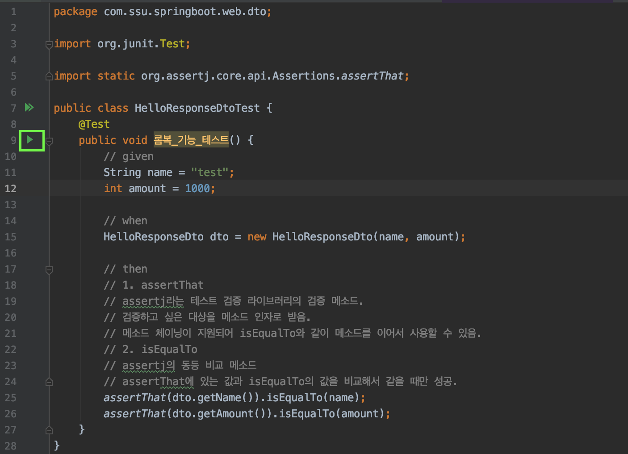The image size is (628, 454).
Task: Click the amount variable on line 12
Action: point(147,188)
